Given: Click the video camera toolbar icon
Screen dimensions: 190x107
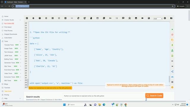Looking at the screenshot, I should coord(142,18).
